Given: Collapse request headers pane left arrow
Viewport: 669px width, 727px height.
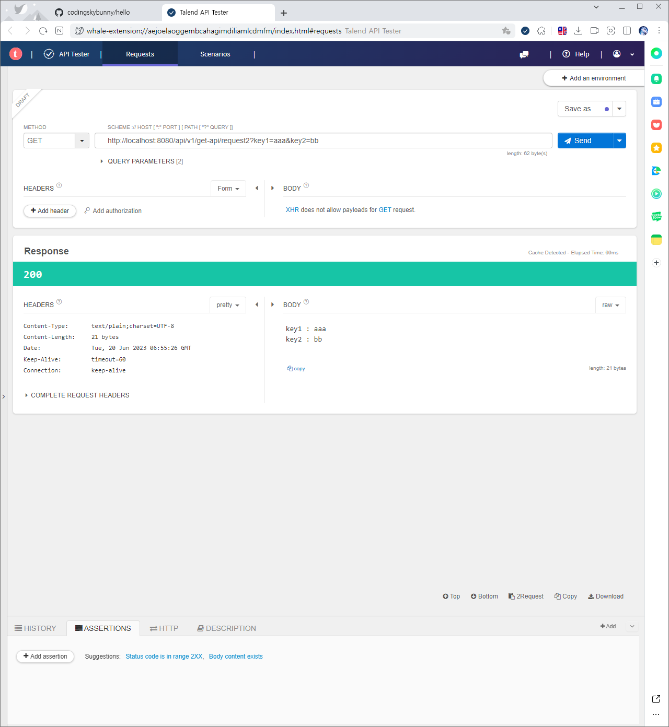Looking at the screenshot, I should point(257,188).
